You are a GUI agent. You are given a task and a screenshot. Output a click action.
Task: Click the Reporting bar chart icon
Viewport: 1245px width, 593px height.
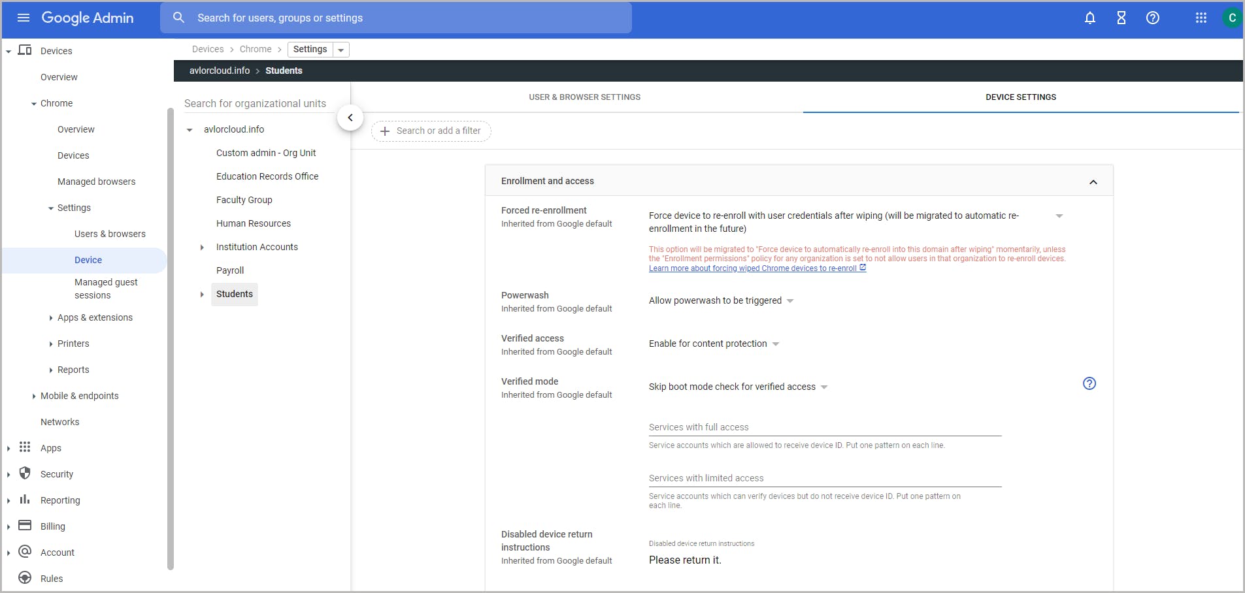[x=25, y=500]
